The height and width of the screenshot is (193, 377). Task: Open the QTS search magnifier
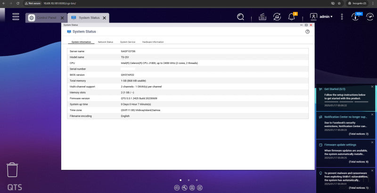click(240, 17)
